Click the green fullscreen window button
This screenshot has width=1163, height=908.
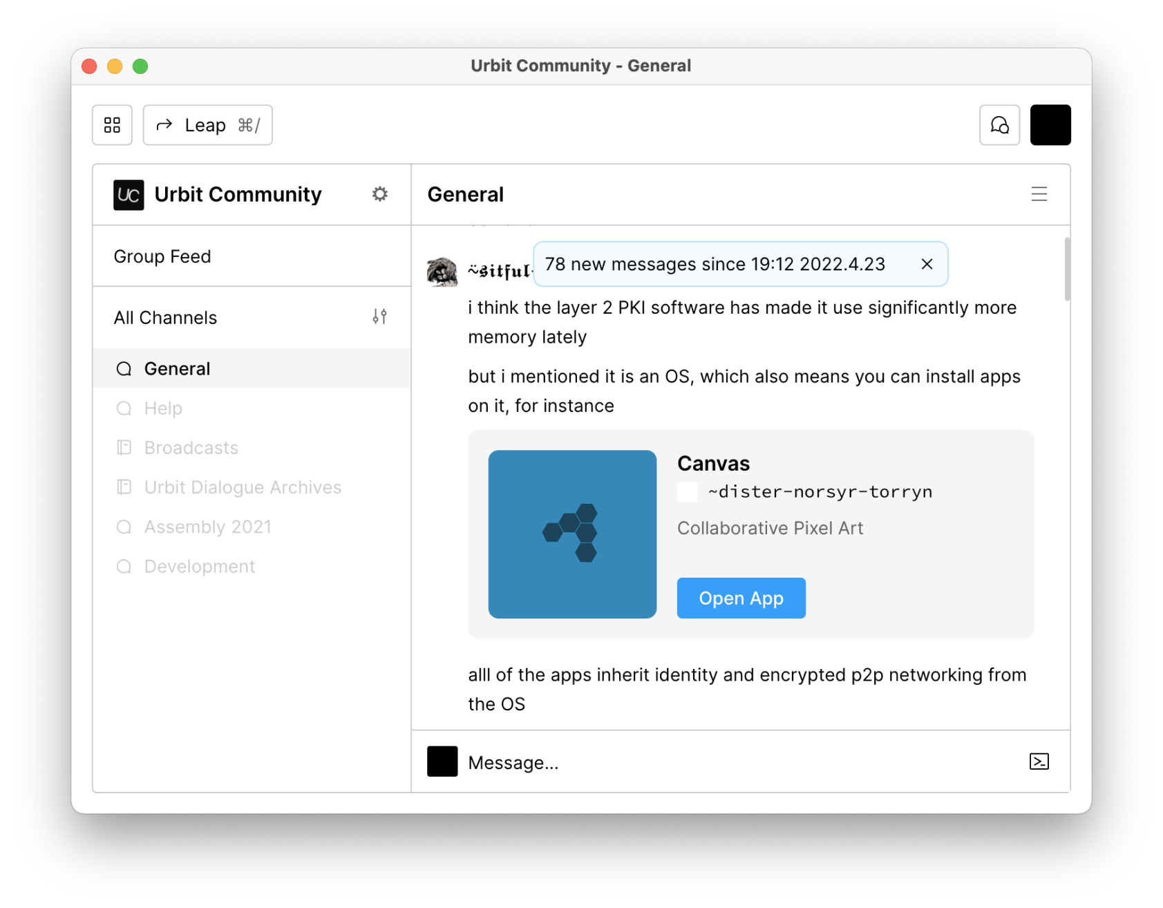tap(140, 66)
